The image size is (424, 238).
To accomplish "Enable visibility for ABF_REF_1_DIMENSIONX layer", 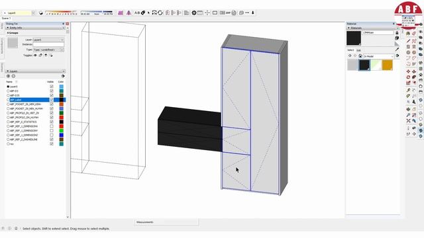I will (x=52, y=126).
